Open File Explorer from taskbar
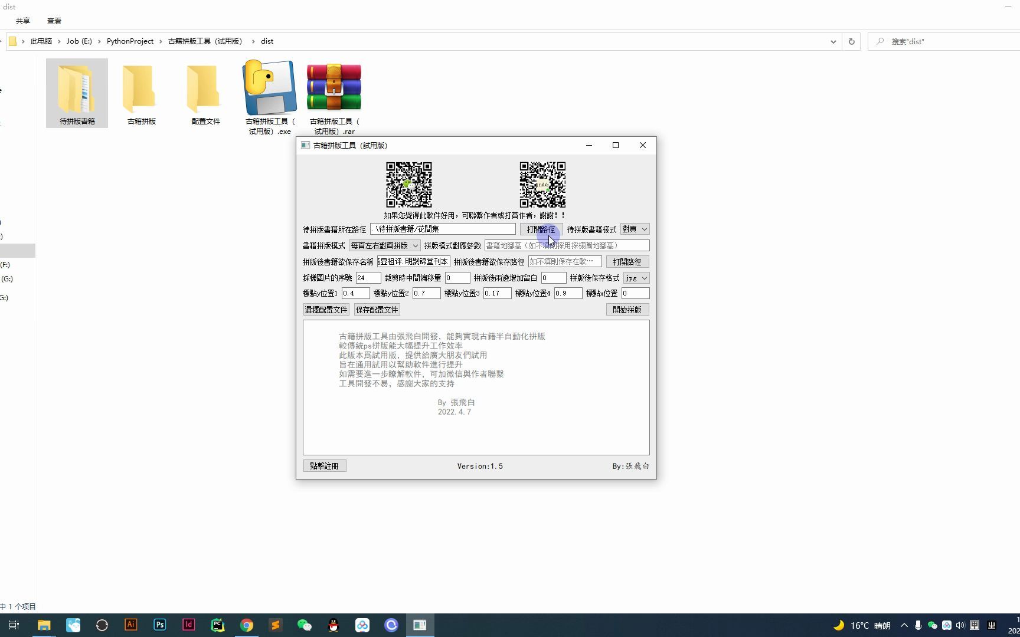This screenshot has width=1020, height=637. click(44, 625)
